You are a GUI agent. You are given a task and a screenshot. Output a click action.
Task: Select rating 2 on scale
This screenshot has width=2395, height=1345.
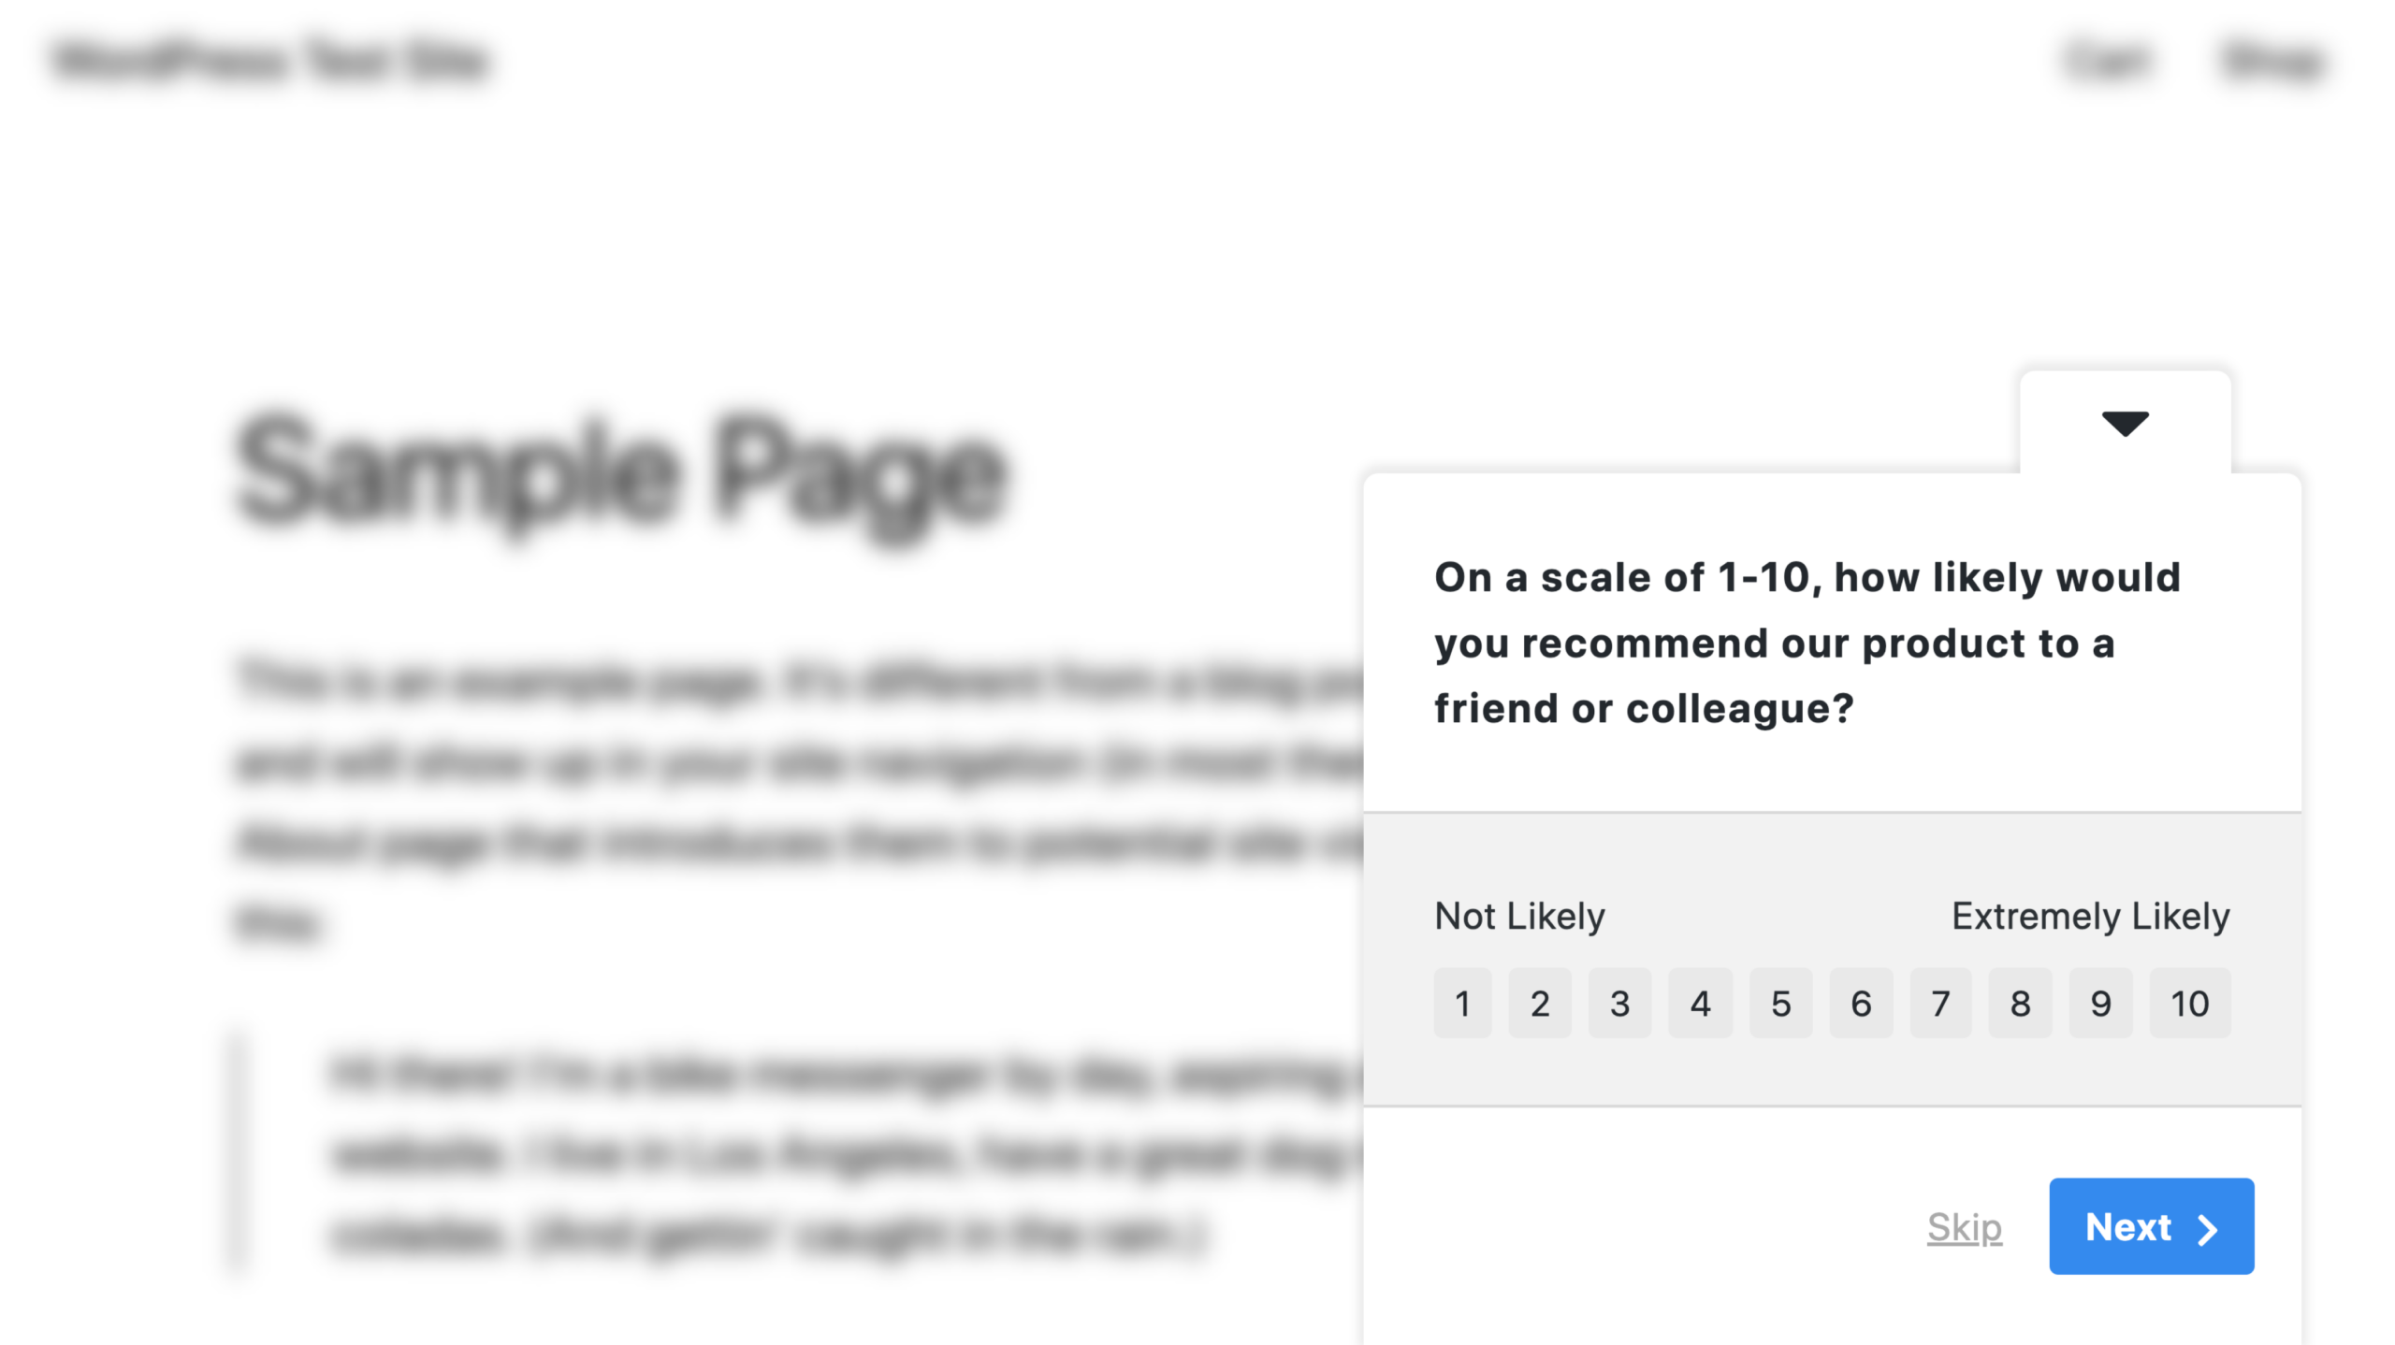(x=1541, y=1003)
